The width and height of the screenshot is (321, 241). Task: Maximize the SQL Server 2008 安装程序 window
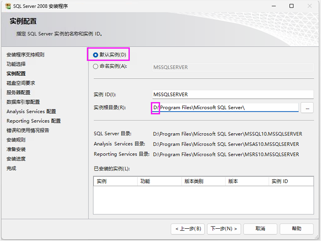[292, 6]
